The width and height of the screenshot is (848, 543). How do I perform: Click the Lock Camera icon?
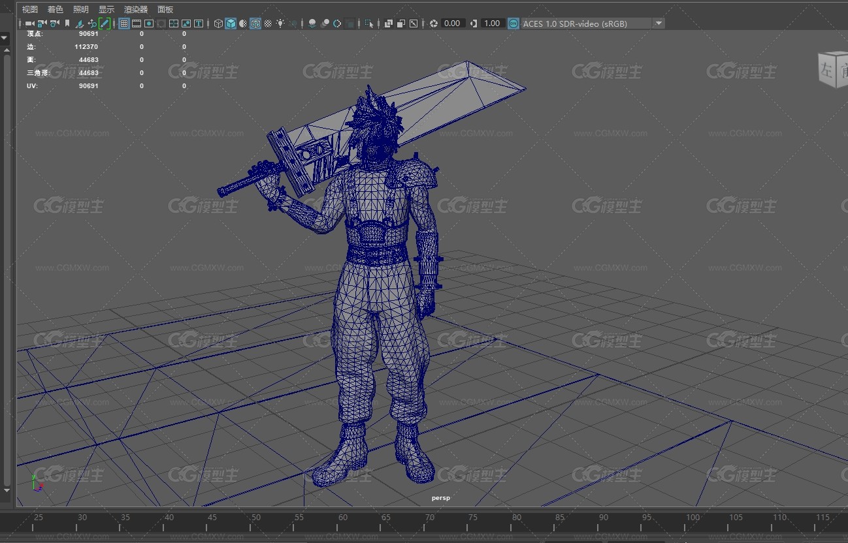coord(41,23)
